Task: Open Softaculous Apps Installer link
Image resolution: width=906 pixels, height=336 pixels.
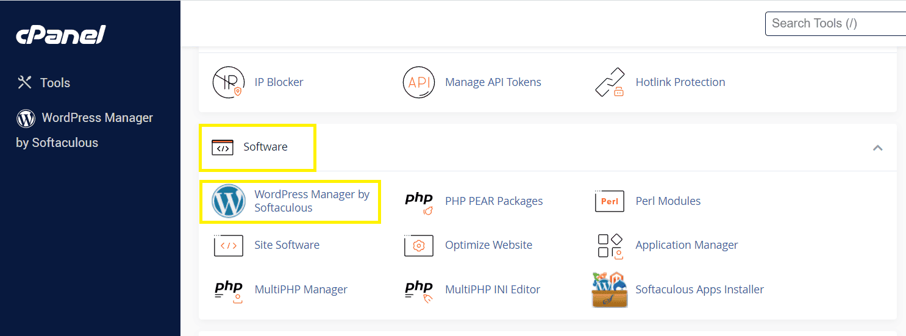Action: tap(699, 290)
